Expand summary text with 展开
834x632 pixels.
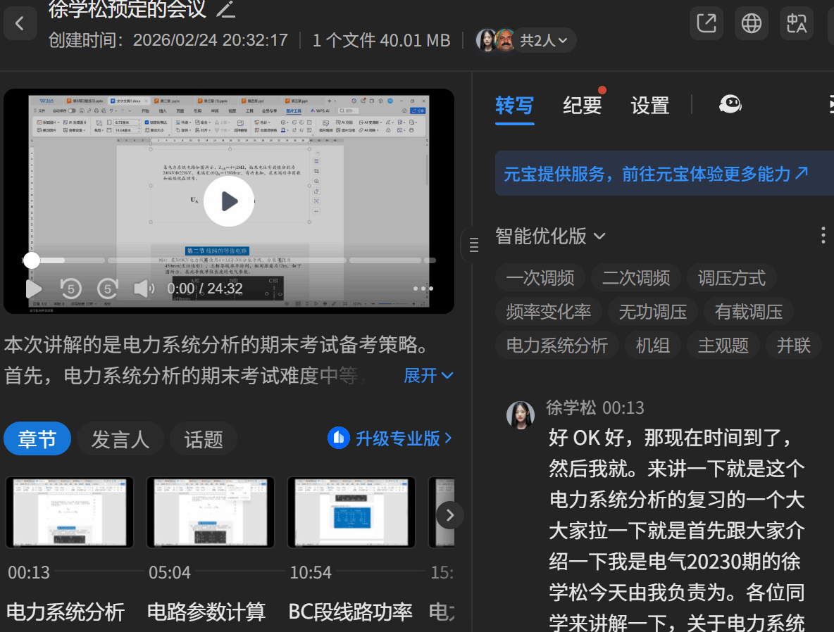pos(428,376)
